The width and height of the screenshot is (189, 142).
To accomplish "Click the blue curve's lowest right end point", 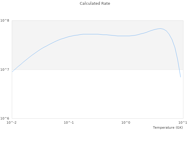I will click(x=180, y=77).
